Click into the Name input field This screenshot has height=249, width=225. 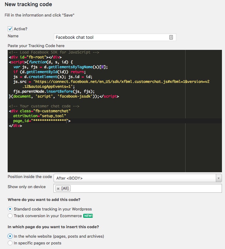coord(115,37)
